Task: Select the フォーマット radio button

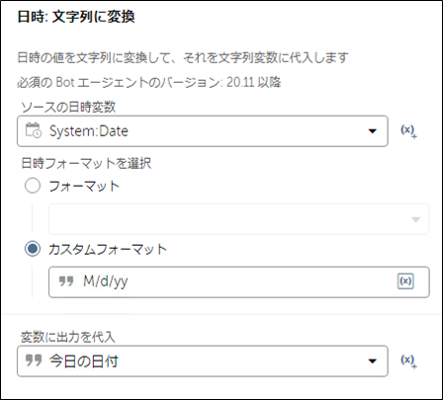Action: (33, 186)
